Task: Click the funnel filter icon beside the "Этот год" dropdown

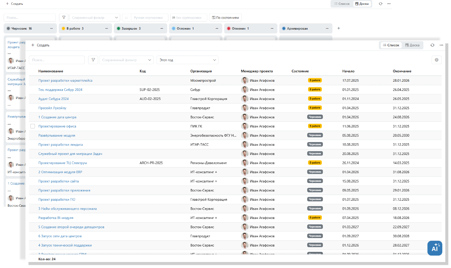Action: pos(93,60)
